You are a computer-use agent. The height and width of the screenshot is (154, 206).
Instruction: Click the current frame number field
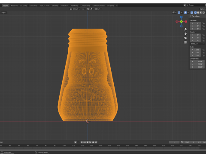pos(174,142)
